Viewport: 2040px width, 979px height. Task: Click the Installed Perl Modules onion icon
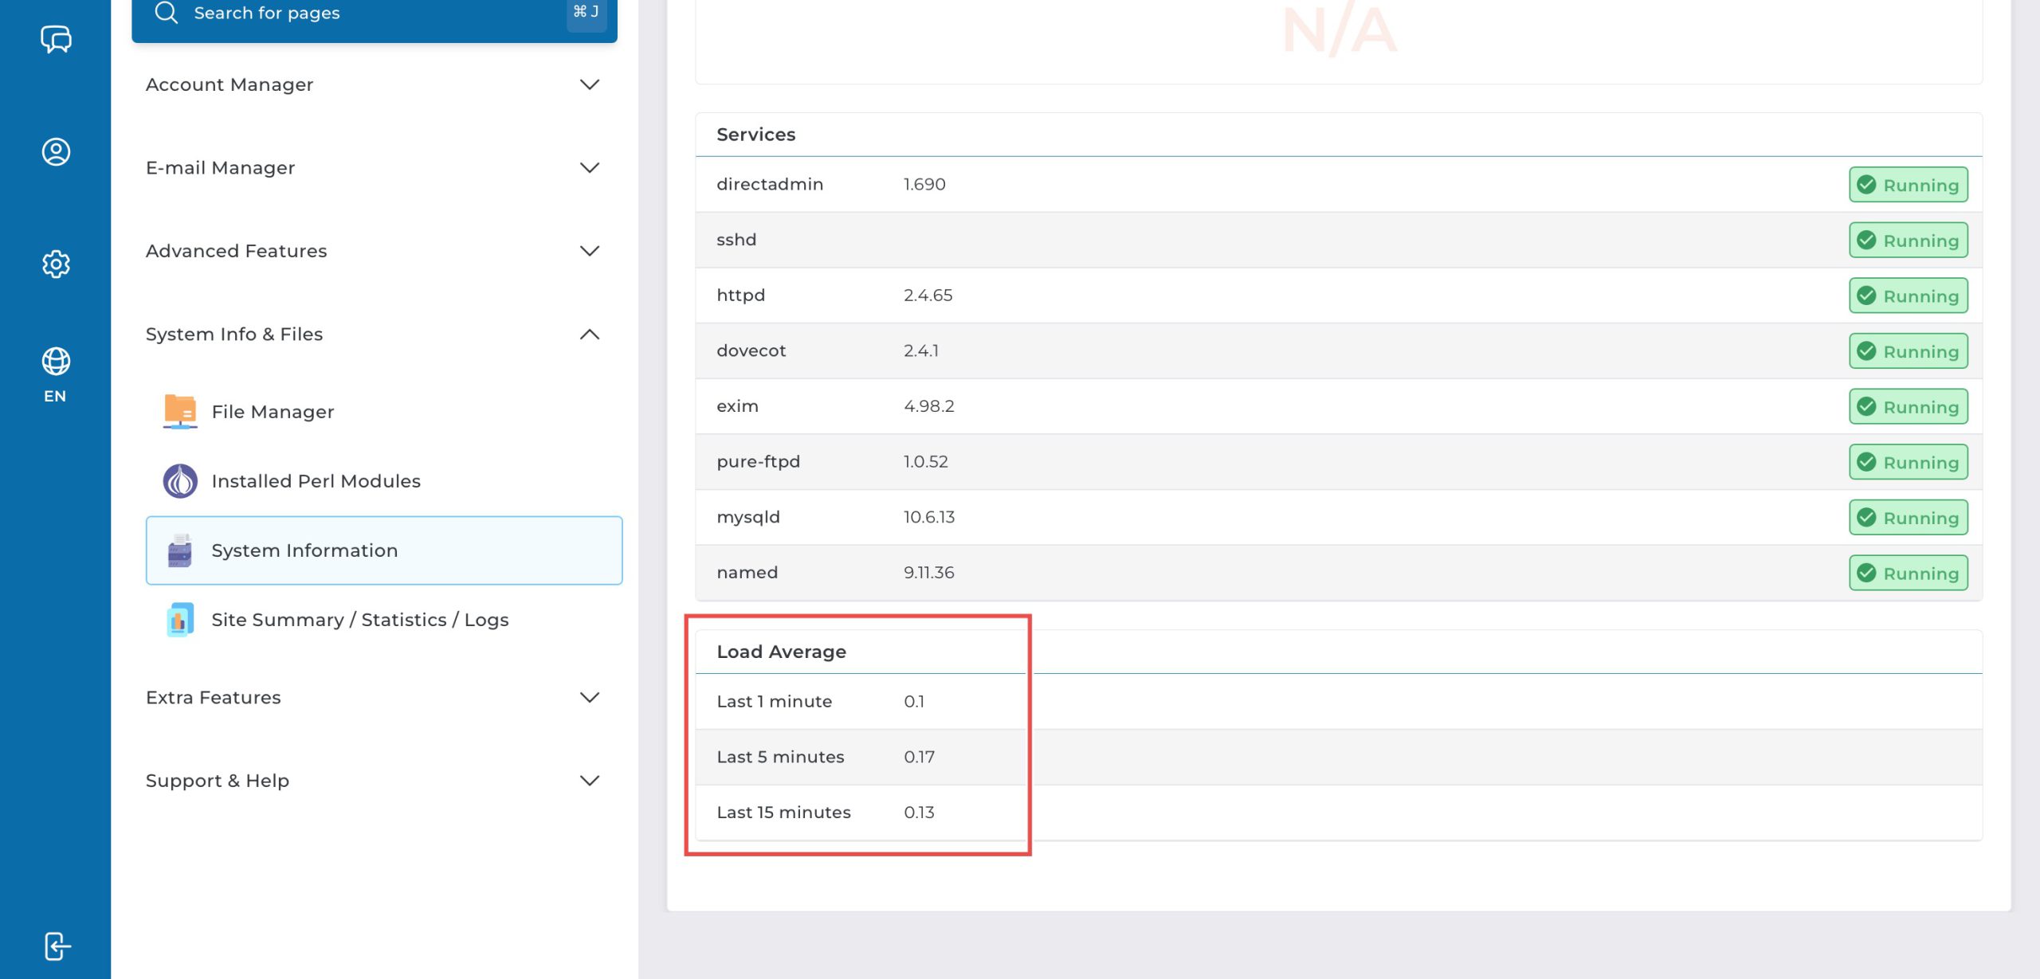180,481
